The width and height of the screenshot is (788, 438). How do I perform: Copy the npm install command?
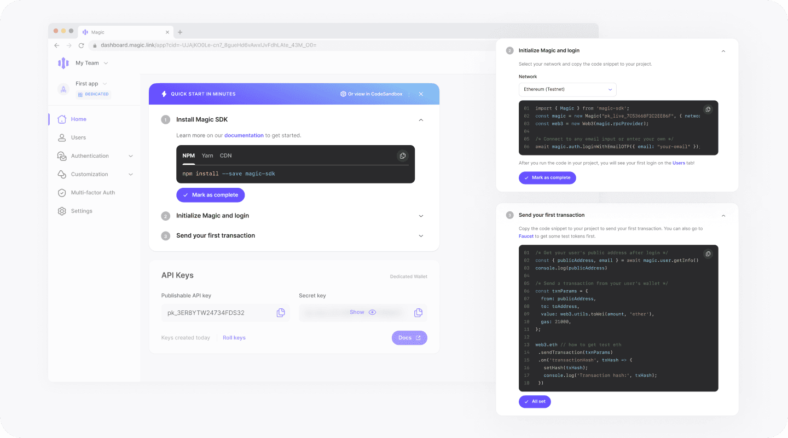[403, 156]
